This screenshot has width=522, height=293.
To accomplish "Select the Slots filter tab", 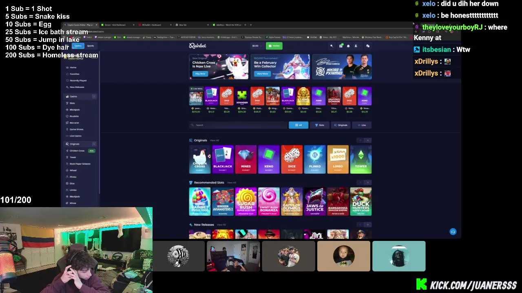I will pyautogui.click(x=320, y=125).
